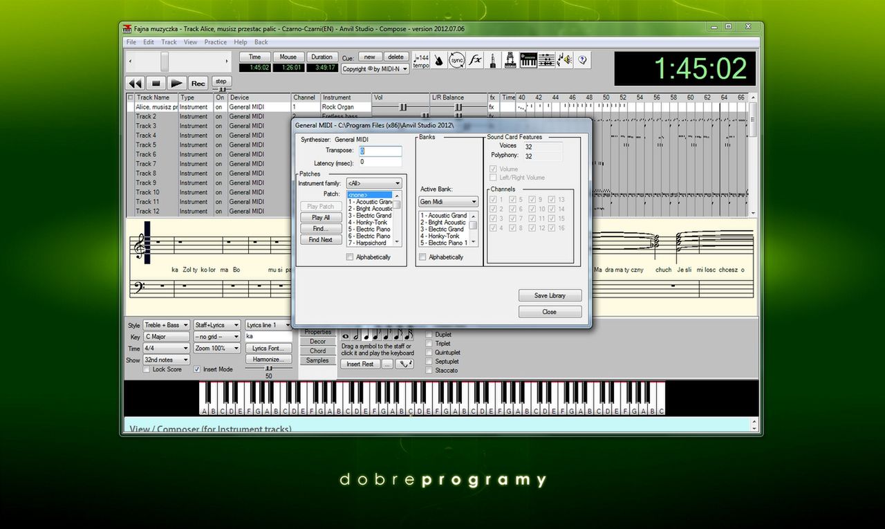Click the sync icon in toolbar
This screenshot has width=885, height=529.
456,61
